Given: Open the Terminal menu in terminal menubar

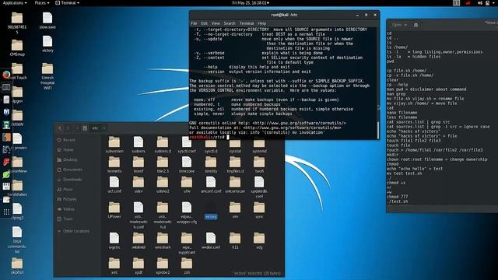Looking at the screenshot, I should click(x=247, y=23).
